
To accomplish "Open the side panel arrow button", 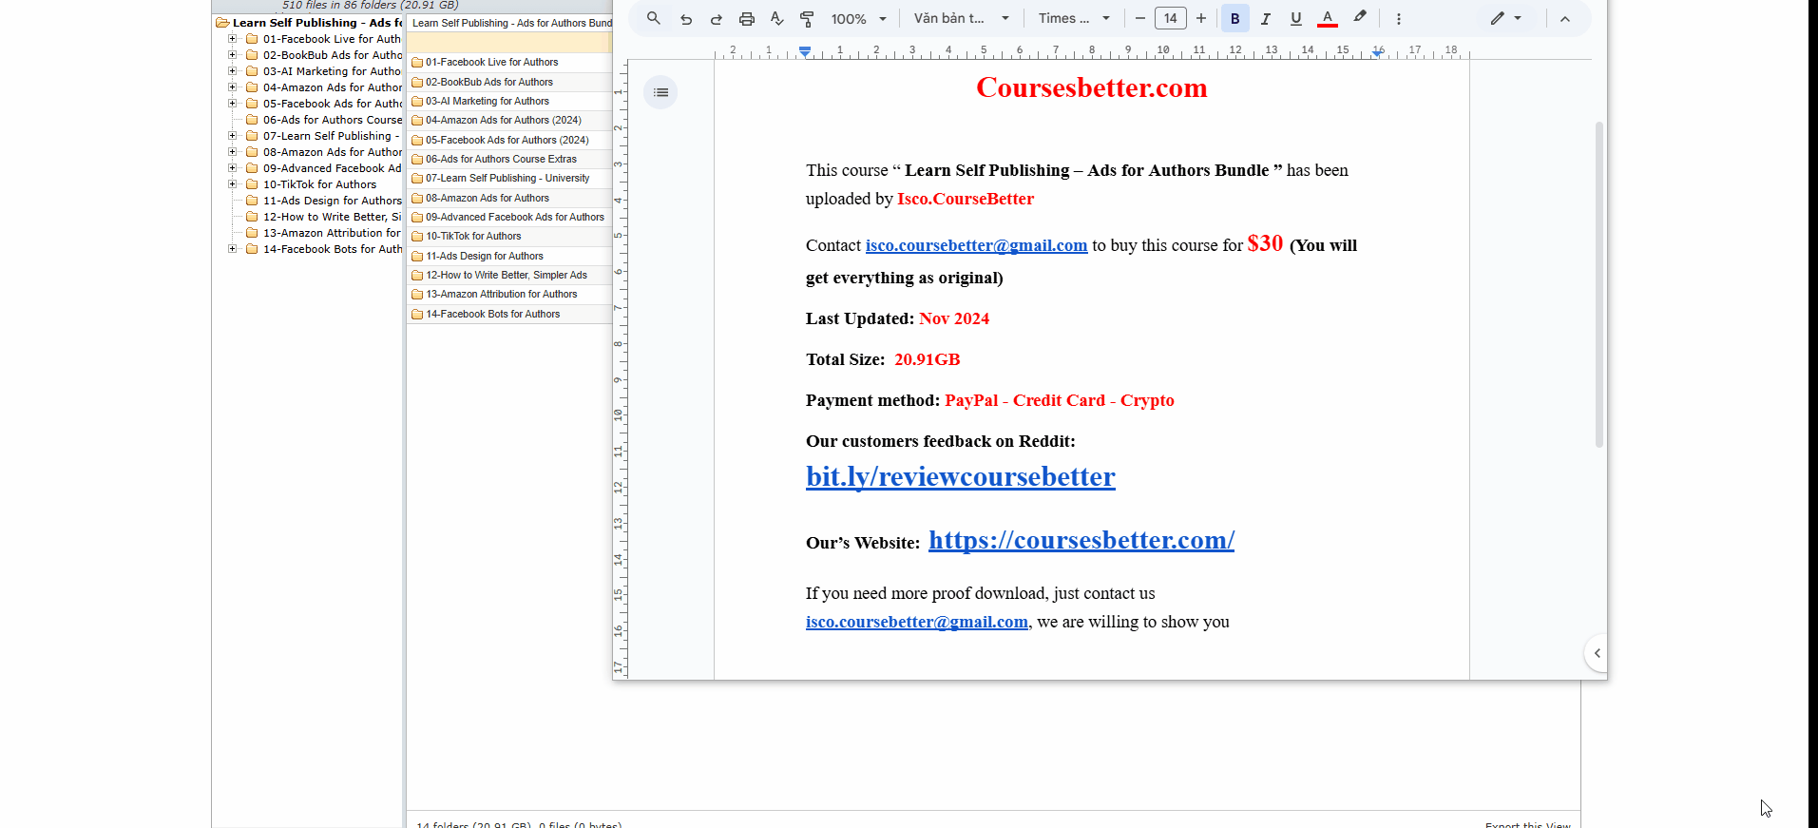I will point(1598,653).
